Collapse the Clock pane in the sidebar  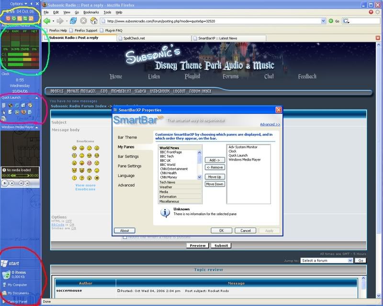(x=37, y=74)
